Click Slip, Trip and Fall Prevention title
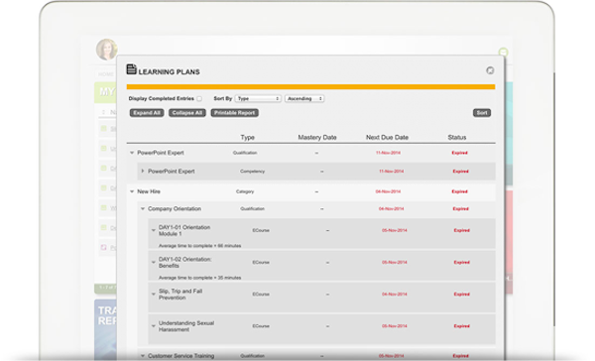This screenshot has width=595, height=361. click(180, 295)
